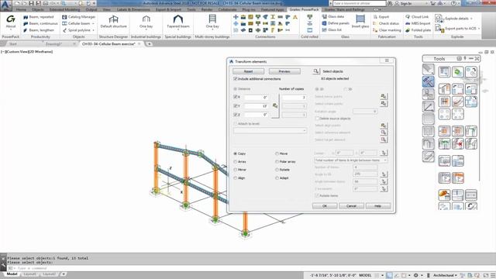The height and width of the screenshot is (279, 496).
Task: Select Polar array radio option
Action: click(x=277, y=162)
